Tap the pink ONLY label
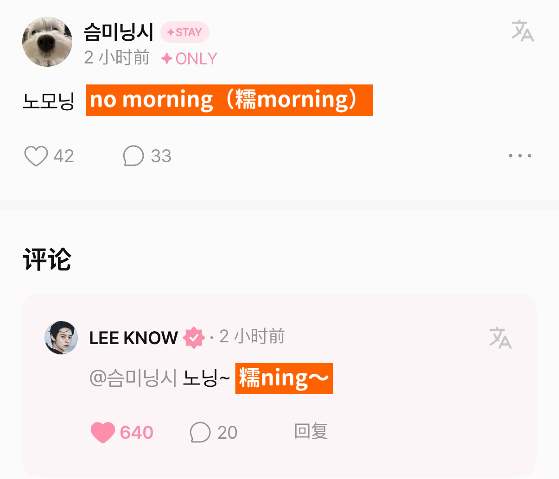The height and width of the screenshot is (479, 559). pyautogui.click(x=189, y=59)
